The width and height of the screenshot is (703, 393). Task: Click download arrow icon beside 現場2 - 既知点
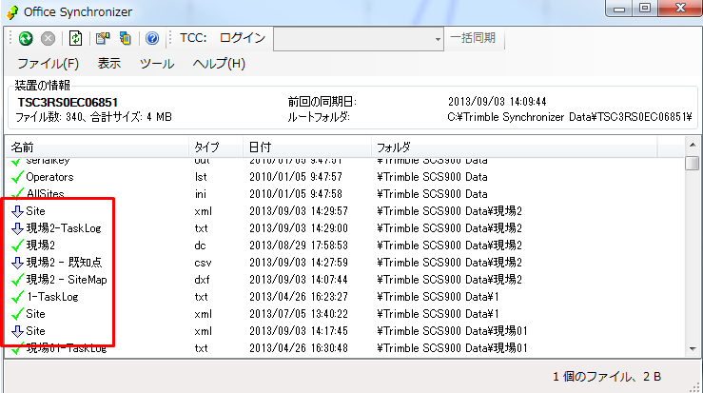(x=17, y=263)
